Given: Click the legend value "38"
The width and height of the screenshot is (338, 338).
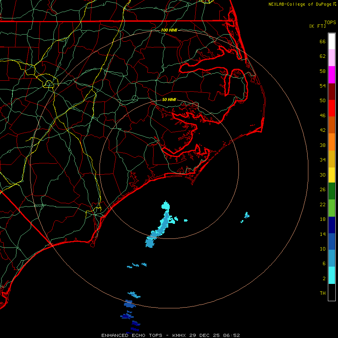Looking at the screenshot, I should click(323, 145).
